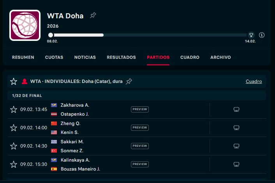Switch to the Cuotas tab
The height and width of the screenshot is (183, 275).
54,57
